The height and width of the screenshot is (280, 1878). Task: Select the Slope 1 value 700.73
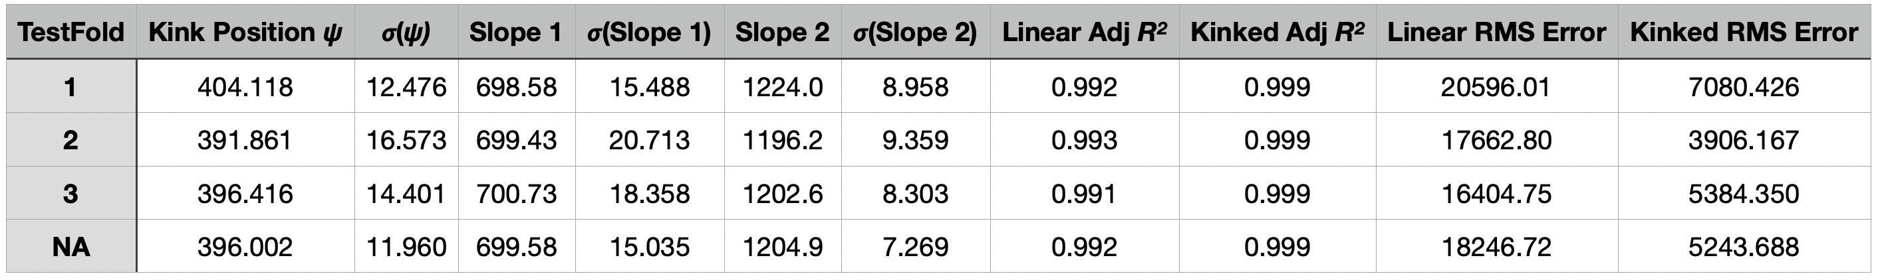click(x=516, y=194)
